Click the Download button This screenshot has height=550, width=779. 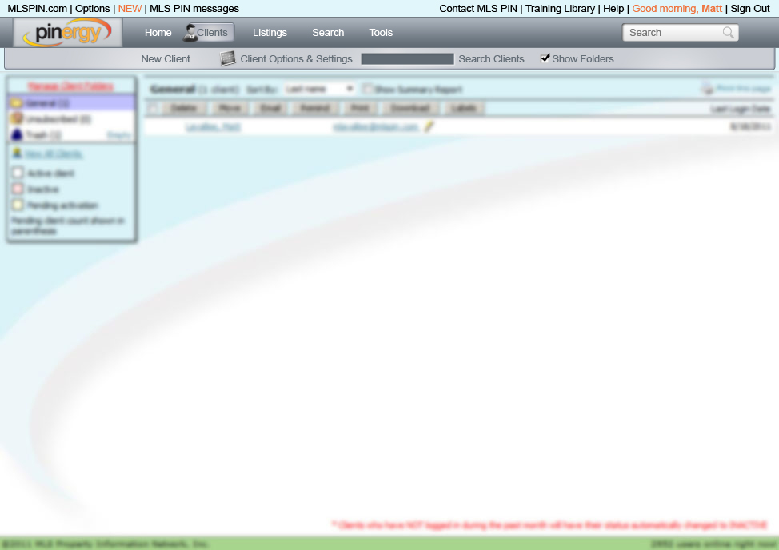point(409,108)
